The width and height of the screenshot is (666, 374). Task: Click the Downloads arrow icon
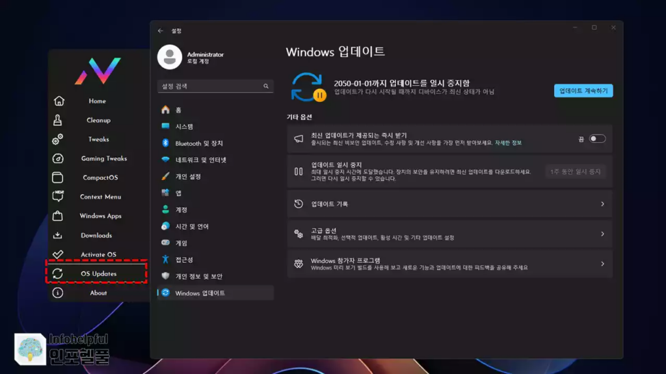(x=57, y=235)
